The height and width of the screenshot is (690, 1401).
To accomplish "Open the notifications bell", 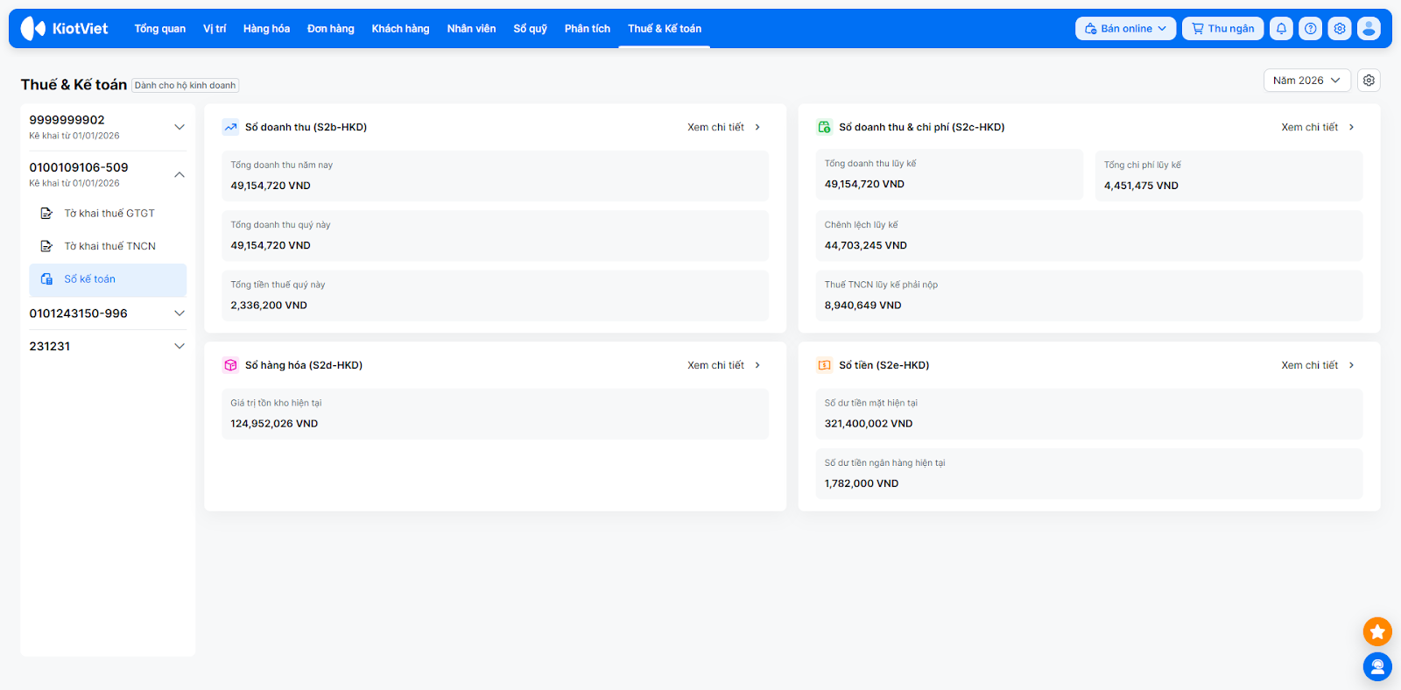I will [1281, 28].
